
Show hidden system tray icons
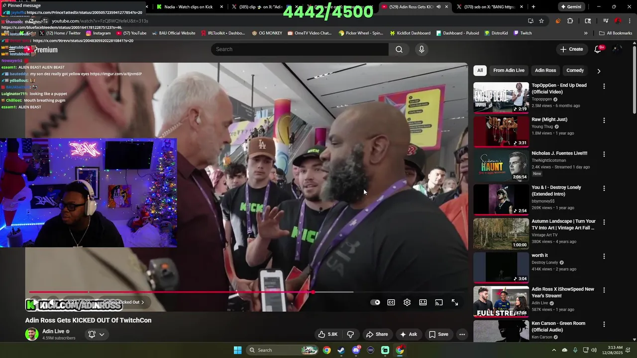(553, 350)
